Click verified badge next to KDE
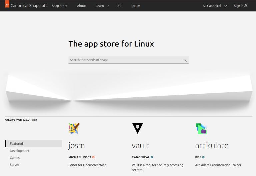Screen dimensions: 256x176 (203, 157)
